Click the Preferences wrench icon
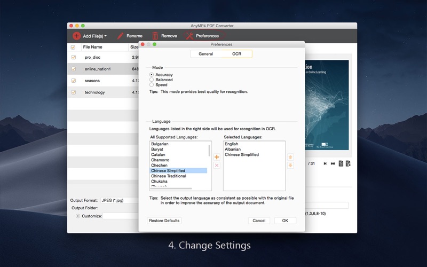The image size is (427, 267). tap(189, 36)
